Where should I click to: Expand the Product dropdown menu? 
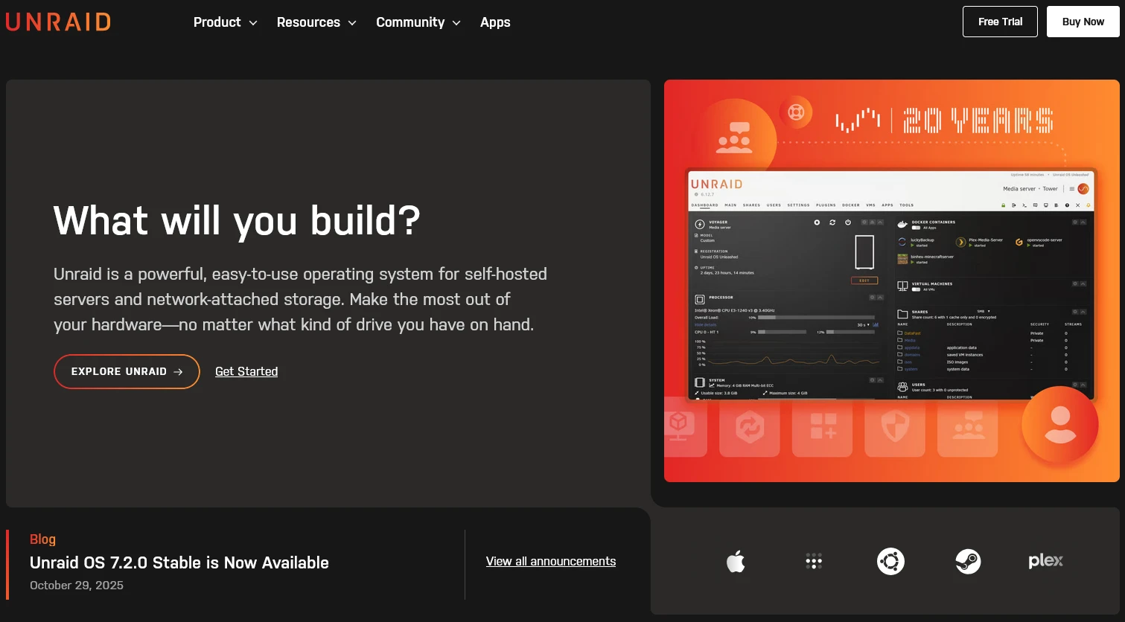(225, 22)
